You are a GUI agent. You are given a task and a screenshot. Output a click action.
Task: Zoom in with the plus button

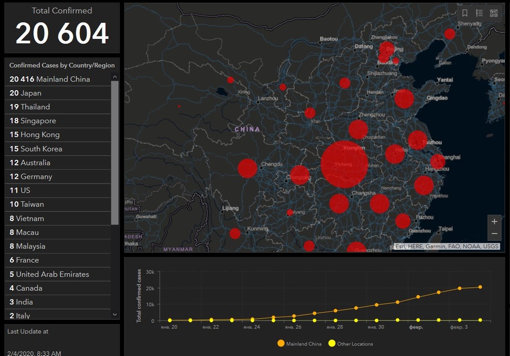click(x=495, y=222)
